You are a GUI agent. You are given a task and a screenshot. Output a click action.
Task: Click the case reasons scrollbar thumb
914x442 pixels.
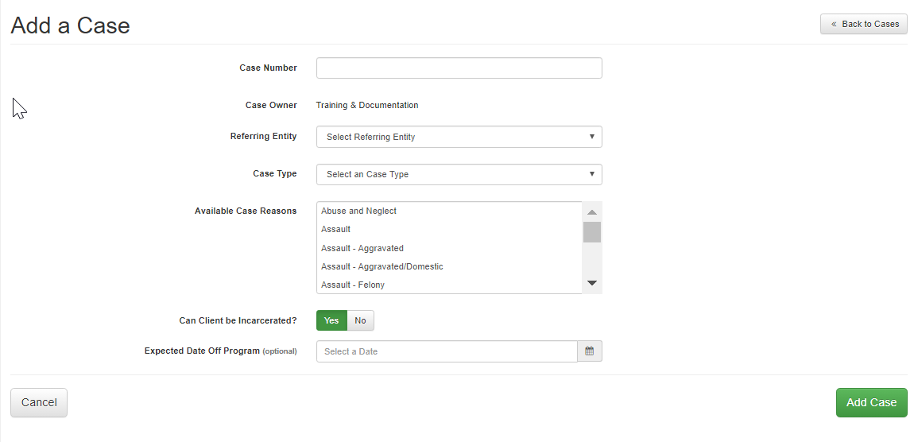click(592, 232)
